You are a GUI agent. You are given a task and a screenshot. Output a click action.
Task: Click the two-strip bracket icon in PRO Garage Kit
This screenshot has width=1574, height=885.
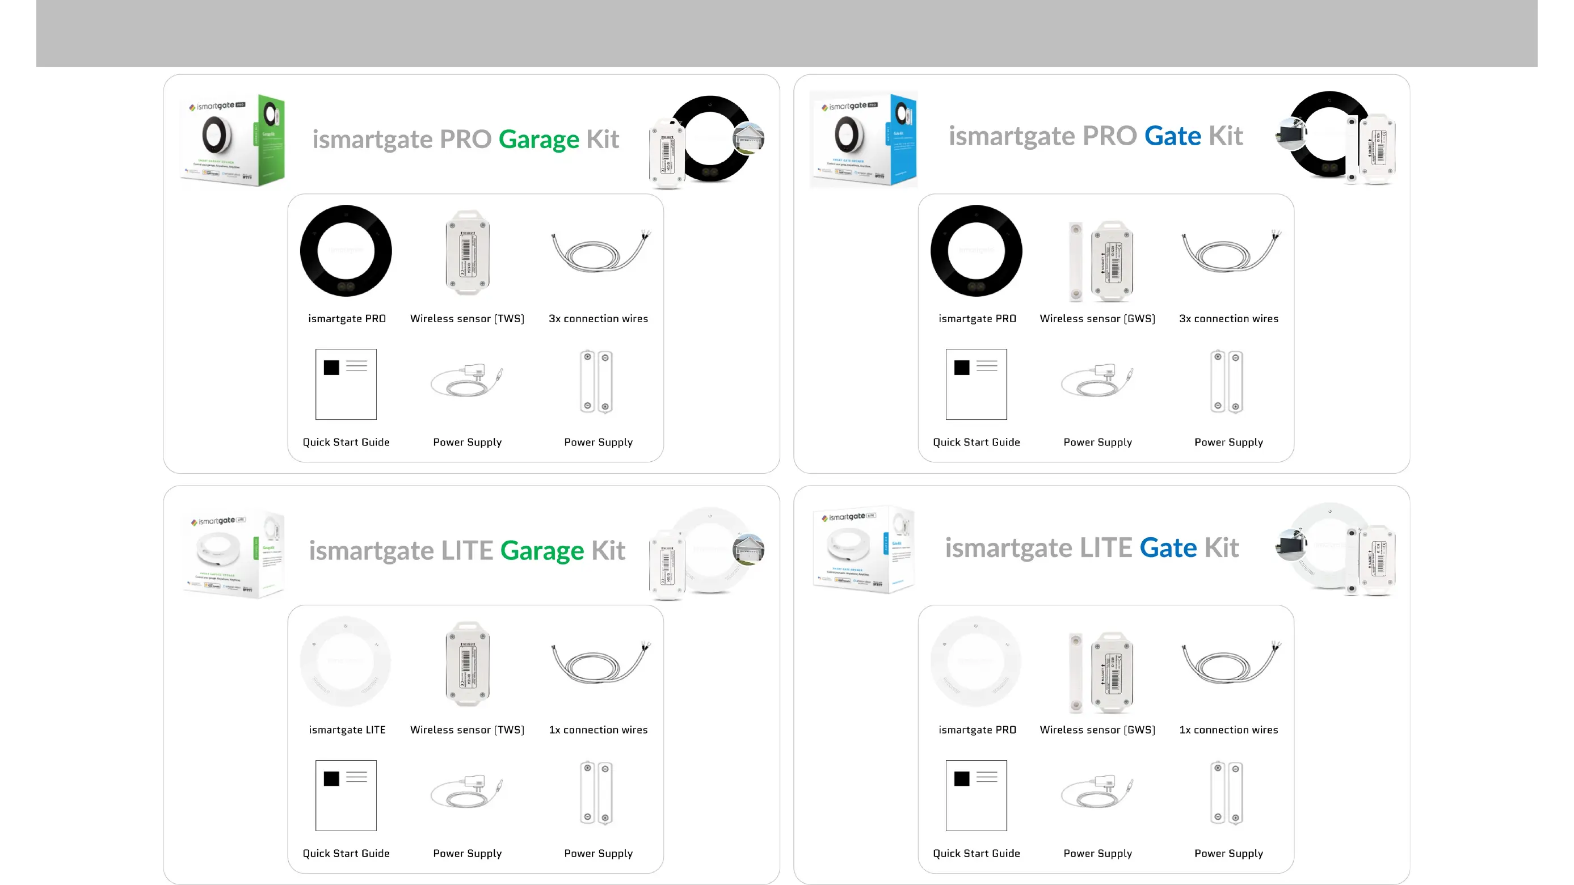(x=596, y=382)
